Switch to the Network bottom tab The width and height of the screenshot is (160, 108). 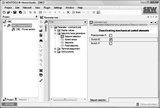coord(21,99)
